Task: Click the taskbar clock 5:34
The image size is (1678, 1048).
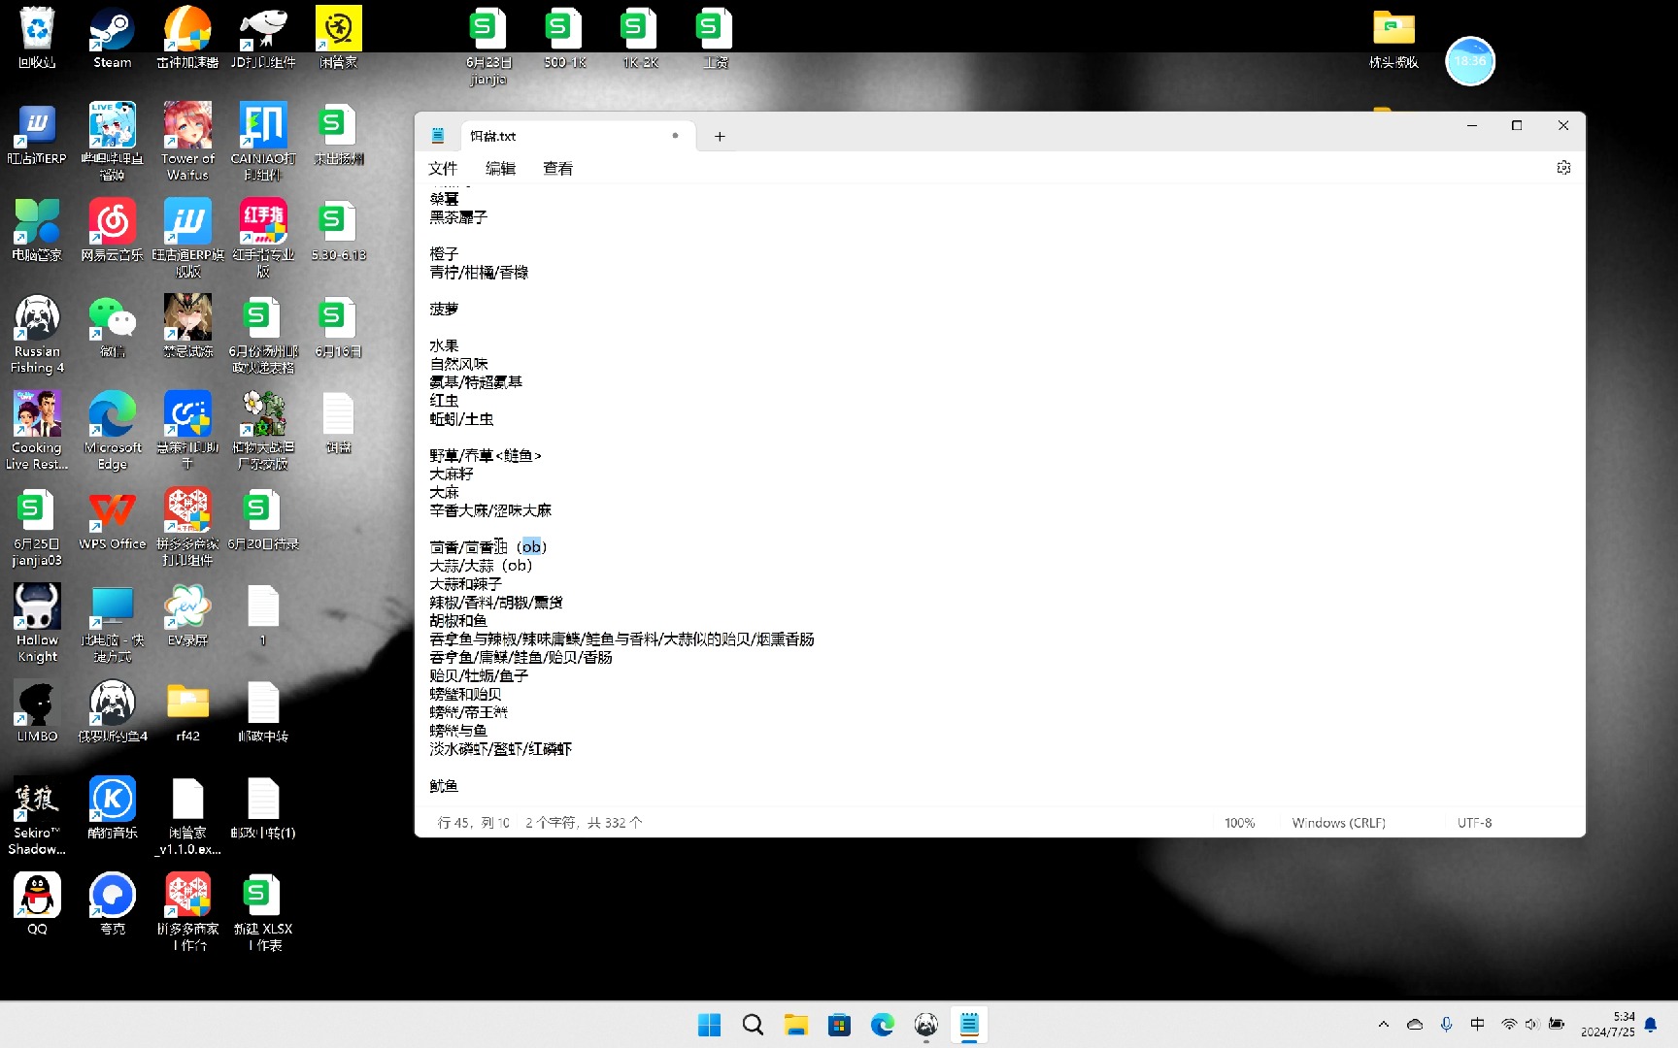Action: click(1608, 1025)
